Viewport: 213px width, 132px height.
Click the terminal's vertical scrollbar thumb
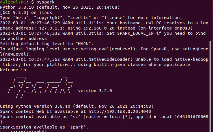pos(210,86)
